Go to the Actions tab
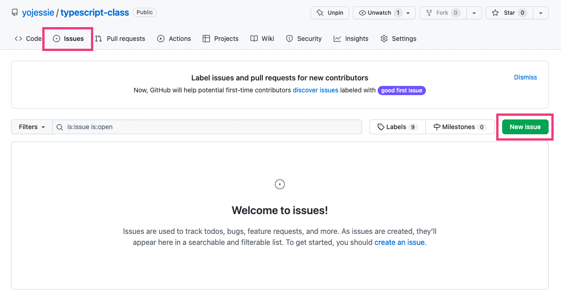Screen dimensions: 561x295 point(174,39)
